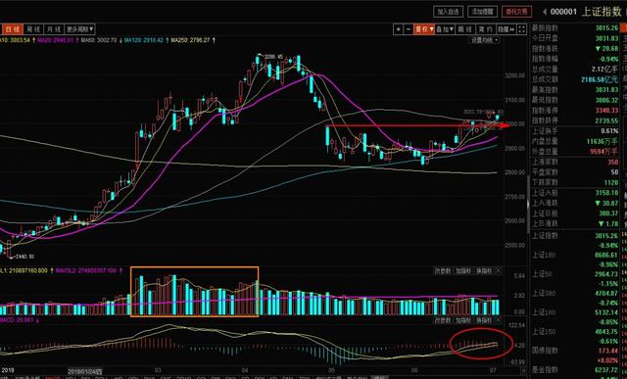Open the 画线 drawing tools button

click(x=465, y=29)
